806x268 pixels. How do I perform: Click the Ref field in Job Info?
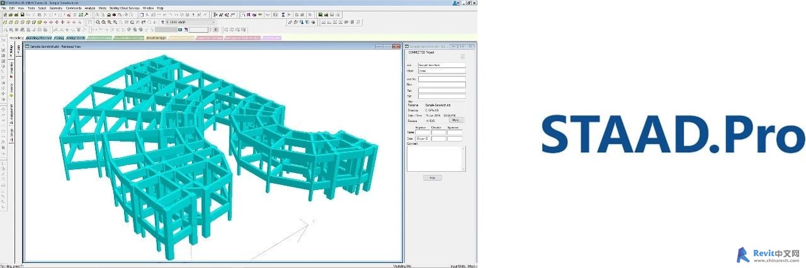click(x=441, y=96)
